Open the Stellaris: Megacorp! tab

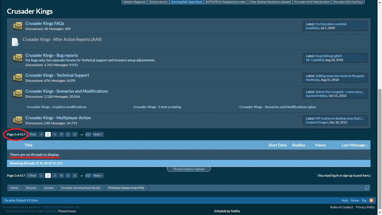tap(134, 2)
